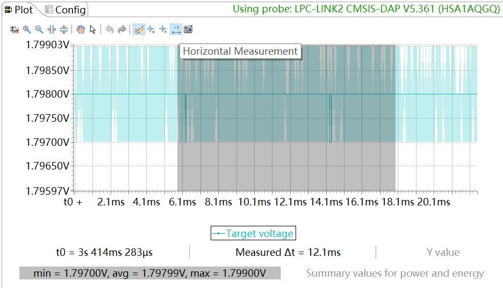
Task: Click the 20.1ms x-axis label
Action: click(x=434, y=202)
